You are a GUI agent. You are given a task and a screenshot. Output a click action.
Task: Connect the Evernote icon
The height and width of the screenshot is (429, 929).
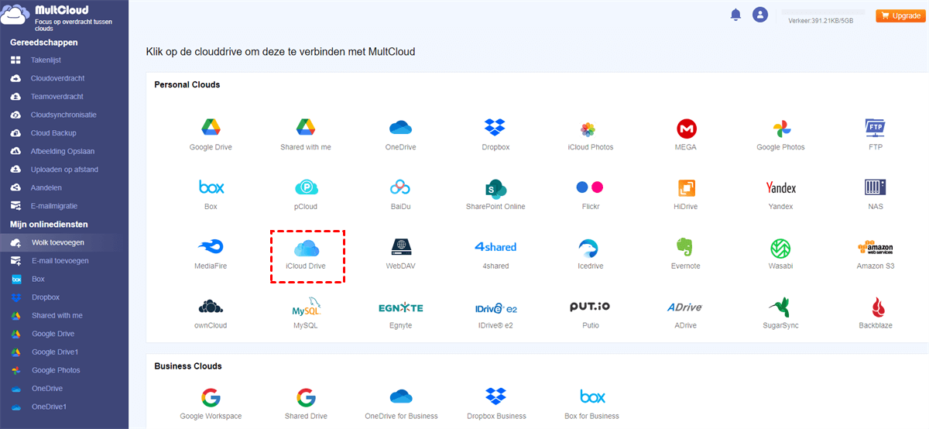686,247
